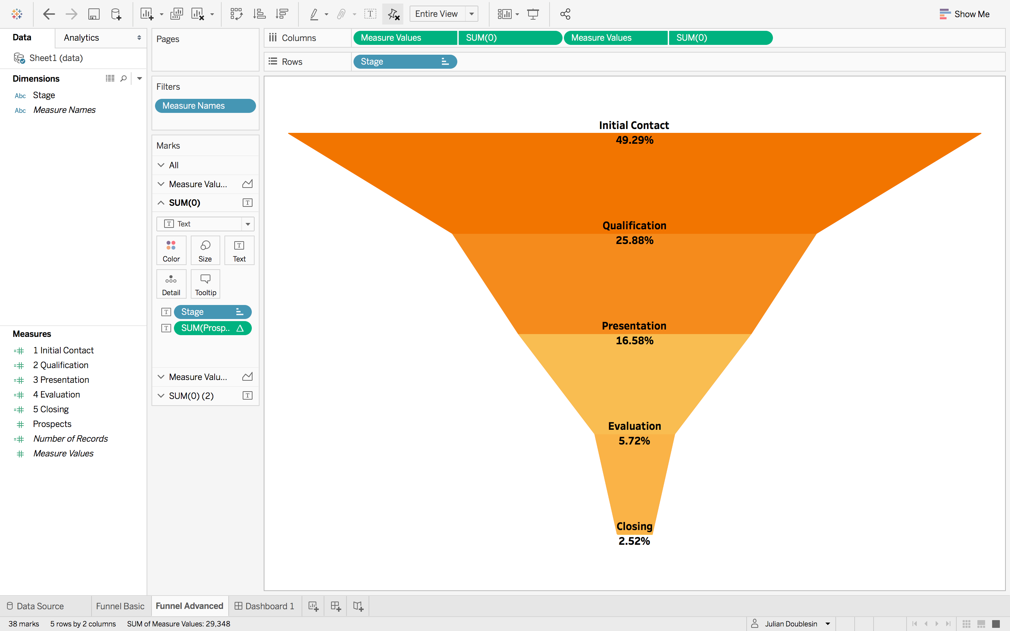Switch to the Data pane tab

point(22,38)
